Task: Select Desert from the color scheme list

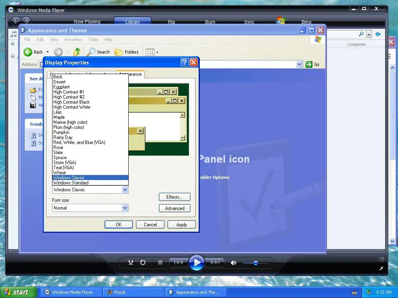Action: tap(90, 82)
